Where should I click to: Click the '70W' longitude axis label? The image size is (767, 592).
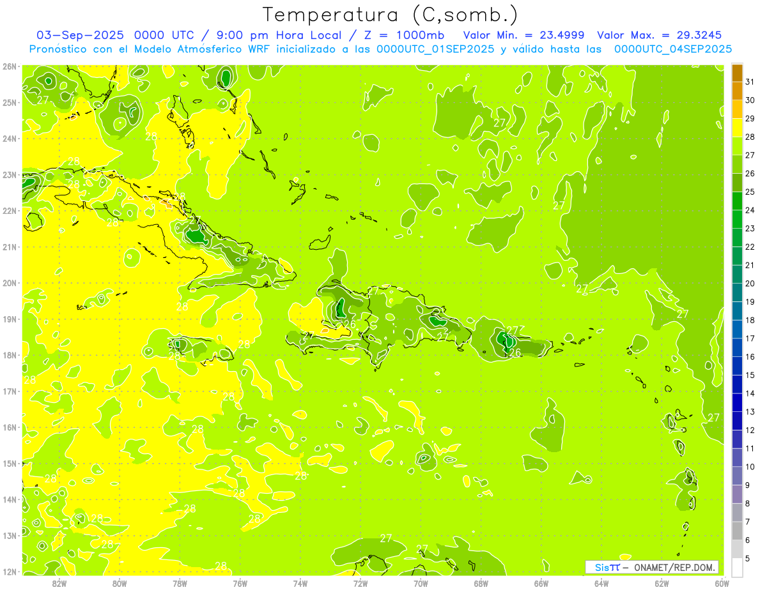pos(421,582)
